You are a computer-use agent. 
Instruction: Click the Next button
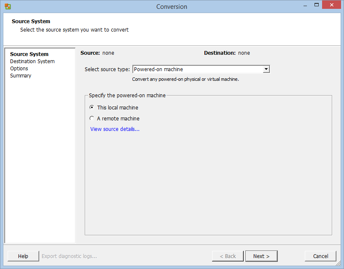point(261,256)
